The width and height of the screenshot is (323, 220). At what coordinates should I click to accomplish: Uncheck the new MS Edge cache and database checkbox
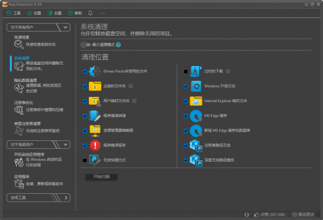[x=185, y=131]
